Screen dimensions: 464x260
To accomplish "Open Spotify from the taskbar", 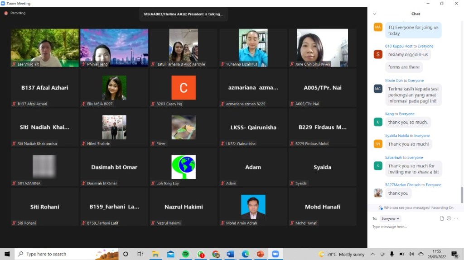I will [x=186, y=254].
